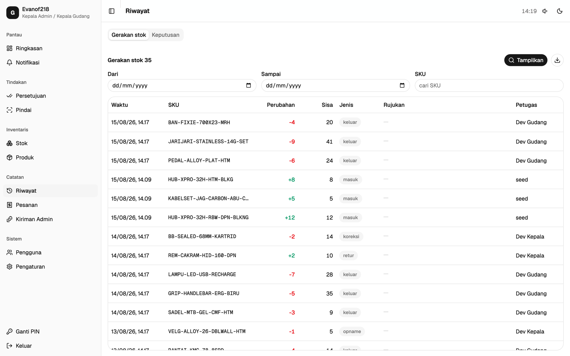Click the Tampilkan button
This screenshot has width=570, height=356.
point(525,60)
